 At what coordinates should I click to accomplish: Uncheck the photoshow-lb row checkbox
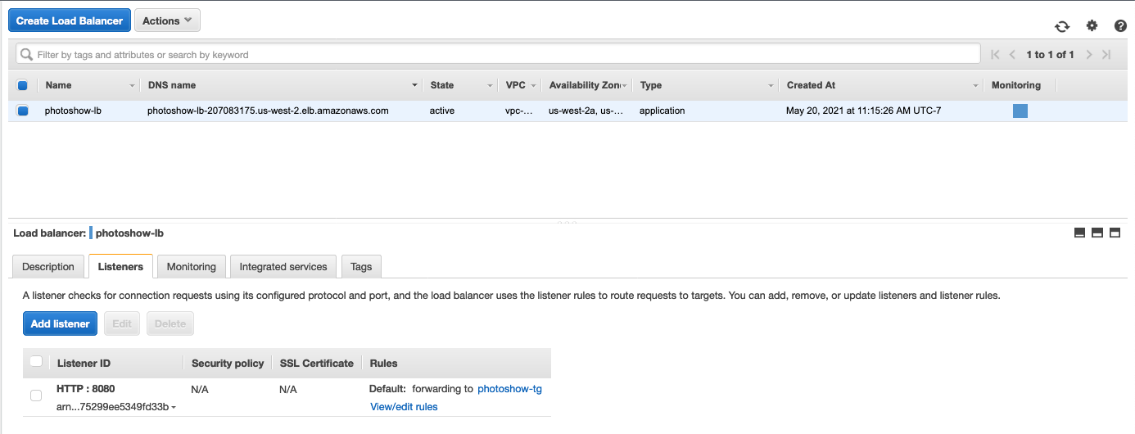click(x=23, y=111)
